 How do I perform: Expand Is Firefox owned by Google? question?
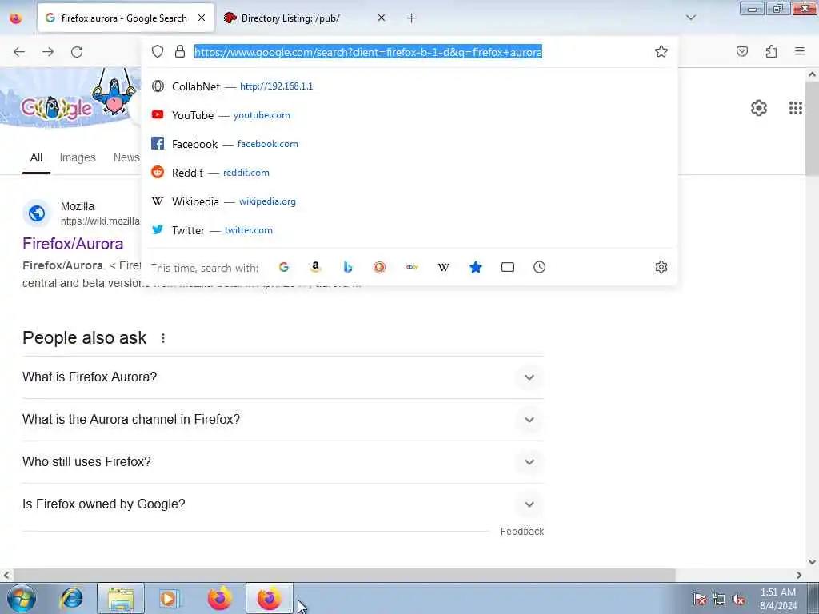pos(283,504)
